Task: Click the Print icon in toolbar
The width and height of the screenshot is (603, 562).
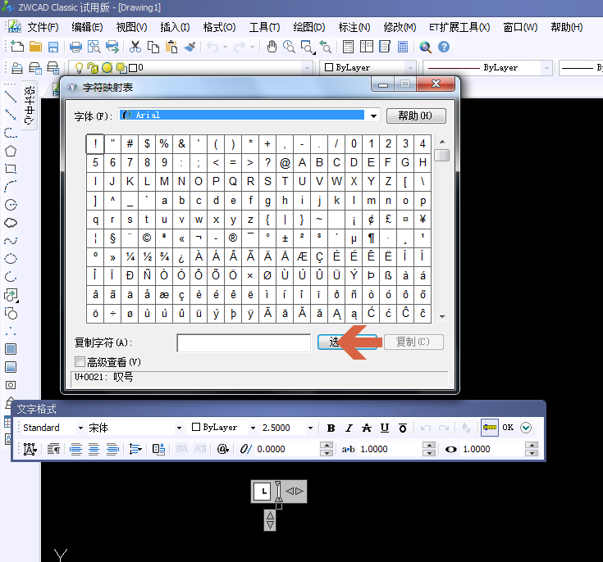Action: 76,47
